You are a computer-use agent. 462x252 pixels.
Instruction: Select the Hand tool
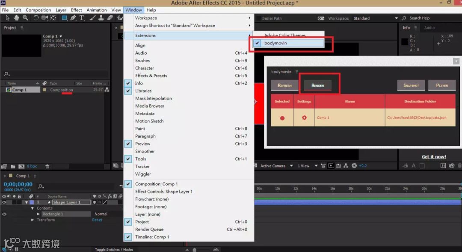[16, 18]
